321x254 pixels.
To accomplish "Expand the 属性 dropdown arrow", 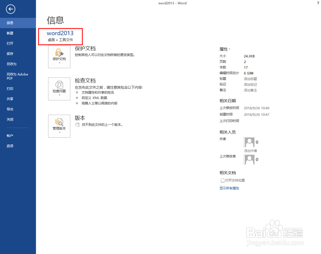I will (229, 49).
